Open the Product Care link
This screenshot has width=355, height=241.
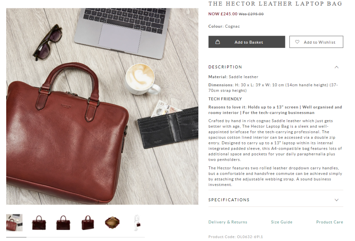click(330, 222)
